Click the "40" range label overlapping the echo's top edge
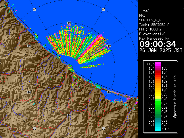Screen dimensions: 184x138 tap(69, 23)
